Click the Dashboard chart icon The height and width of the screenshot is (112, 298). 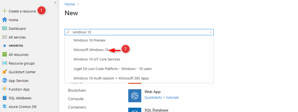coord(4,29)
